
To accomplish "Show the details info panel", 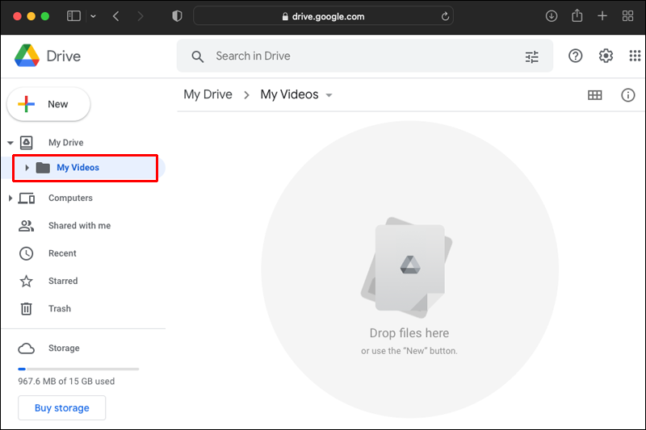I will pyautogui.click(x=628, y=95).
